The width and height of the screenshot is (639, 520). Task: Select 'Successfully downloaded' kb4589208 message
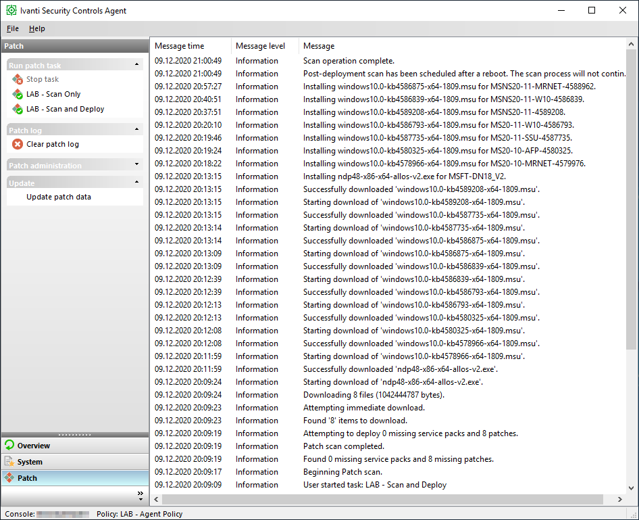click(421, 189)
